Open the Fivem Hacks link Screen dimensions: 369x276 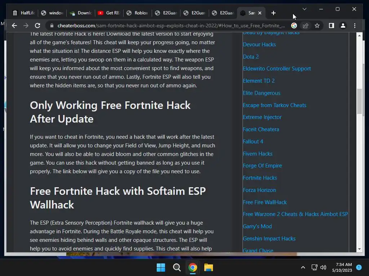258,154
